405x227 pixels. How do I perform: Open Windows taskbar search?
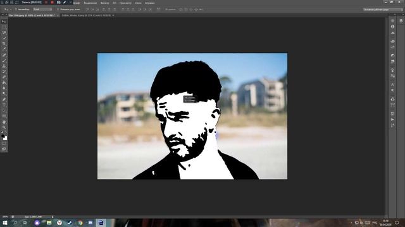tap(15, 223)
